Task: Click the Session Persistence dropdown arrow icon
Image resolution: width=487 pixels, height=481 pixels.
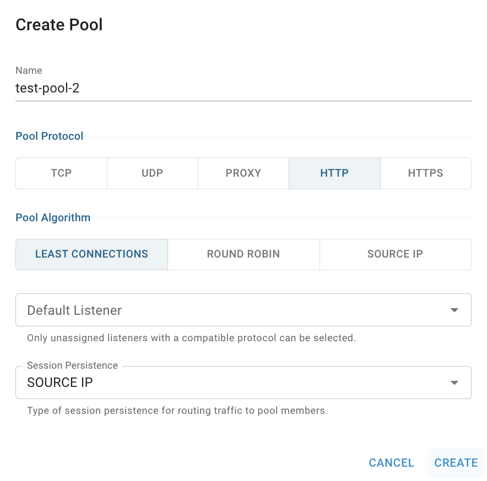Action: (454, 382)
